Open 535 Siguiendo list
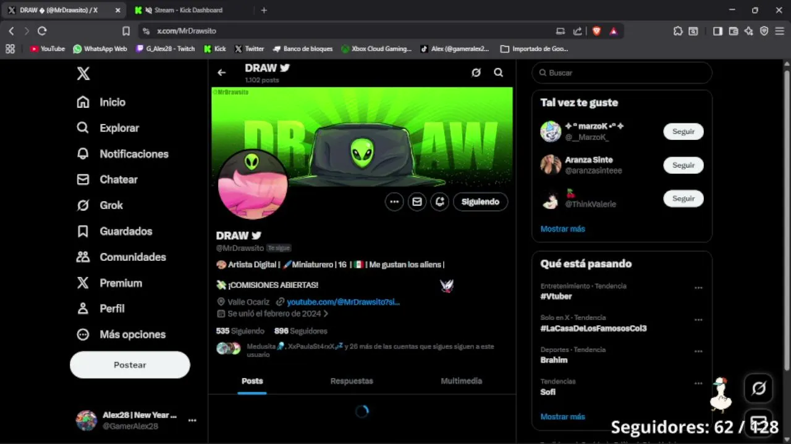The height and width of the screenshot is (444, 791). click(240, 331)
